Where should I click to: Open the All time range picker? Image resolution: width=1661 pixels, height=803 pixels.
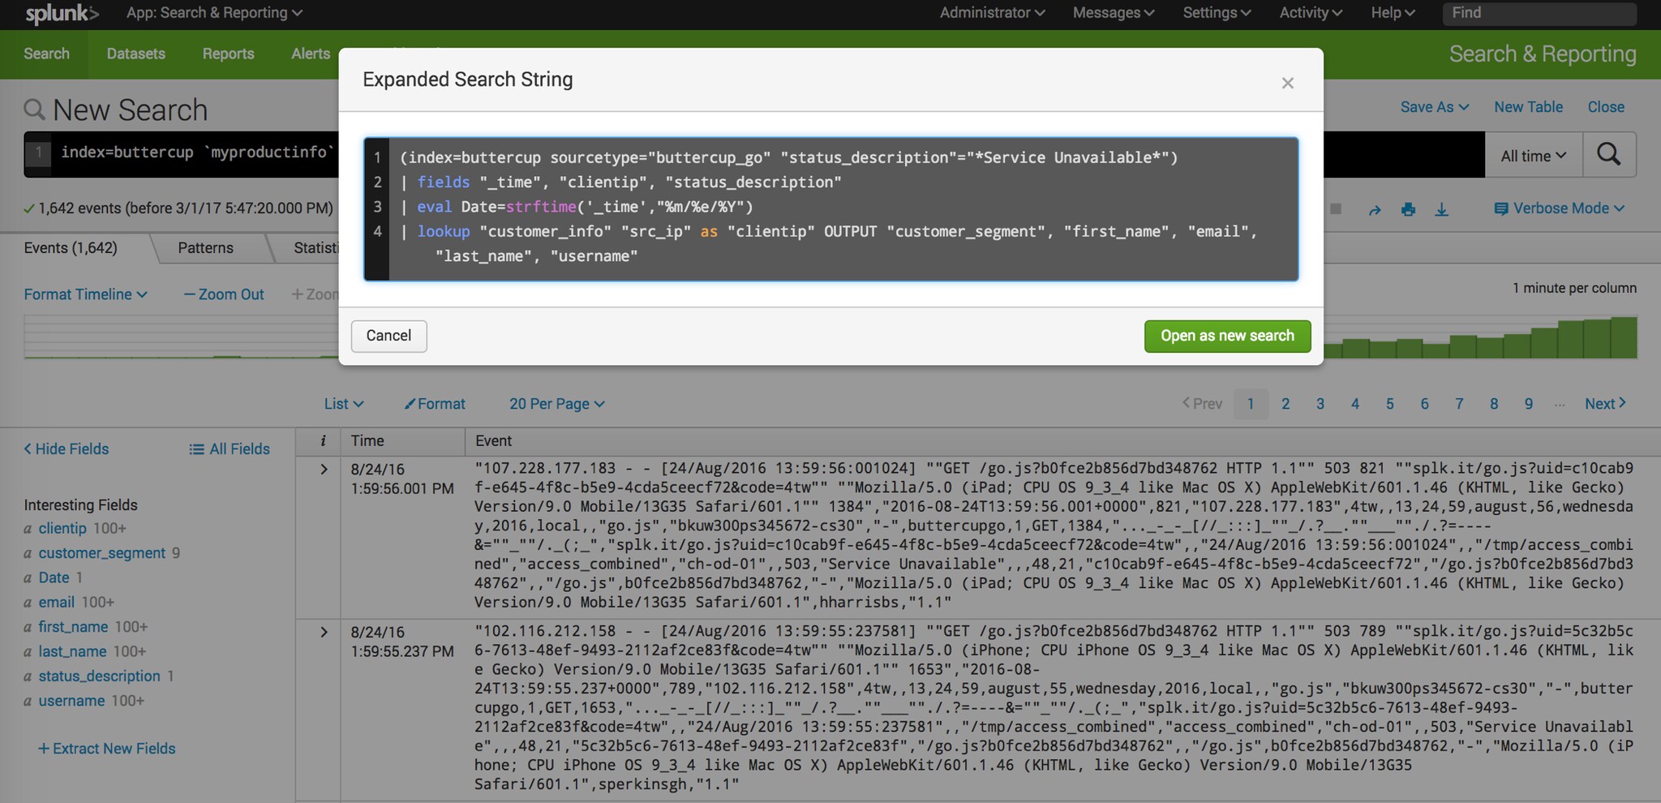(1533, 156)
